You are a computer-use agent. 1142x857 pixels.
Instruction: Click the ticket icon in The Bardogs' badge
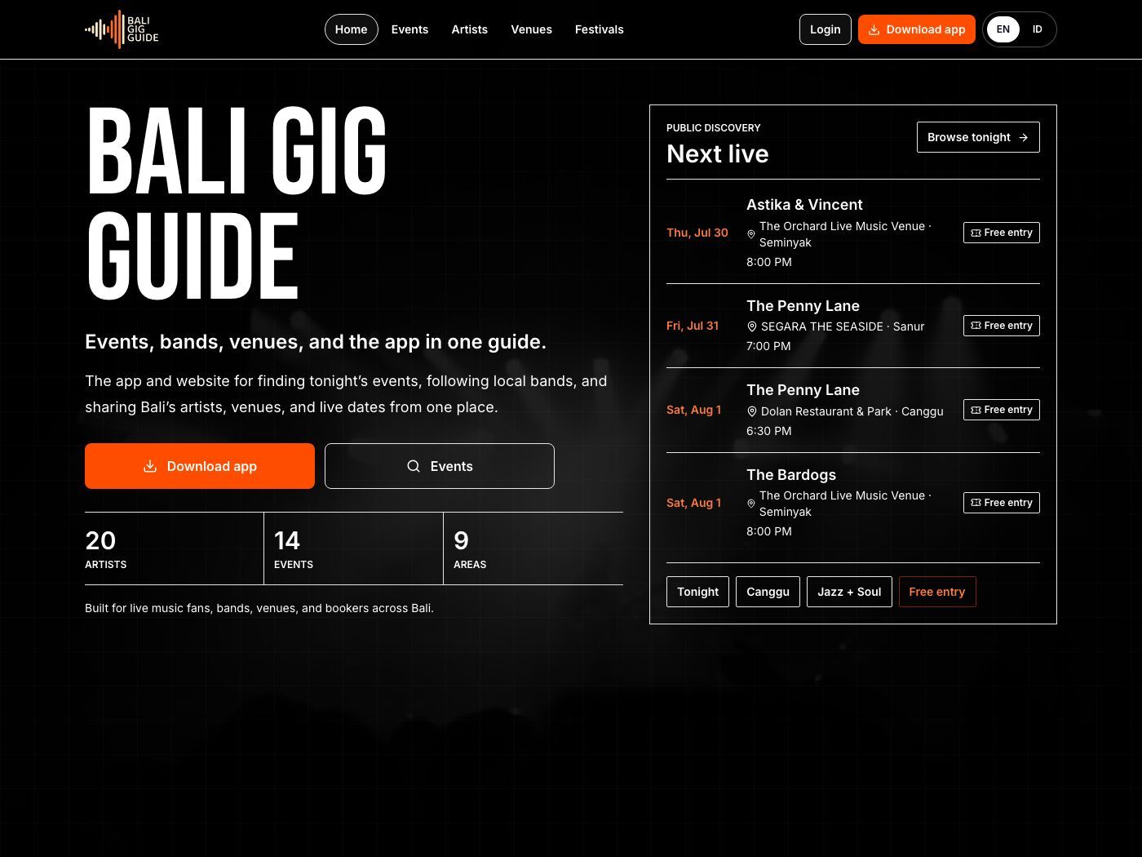[976, 503]
